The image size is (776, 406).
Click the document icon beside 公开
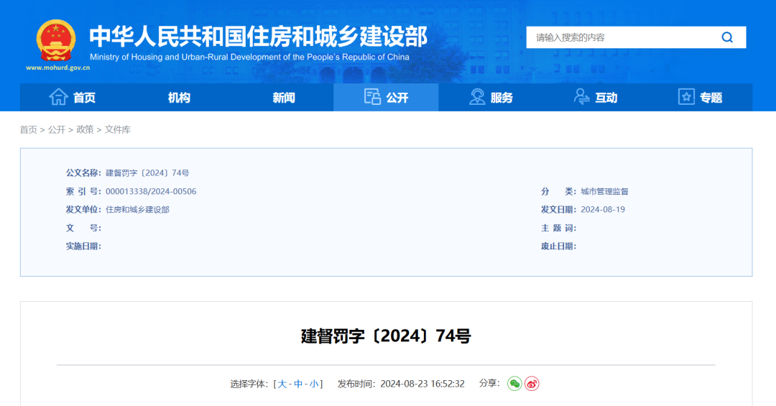coord(372,96)
